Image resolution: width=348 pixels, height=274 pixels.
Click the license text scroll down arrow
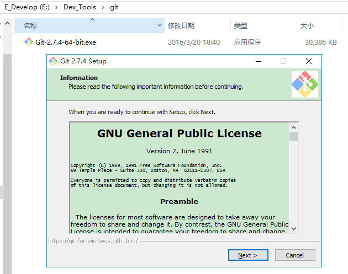pos(294,229)
